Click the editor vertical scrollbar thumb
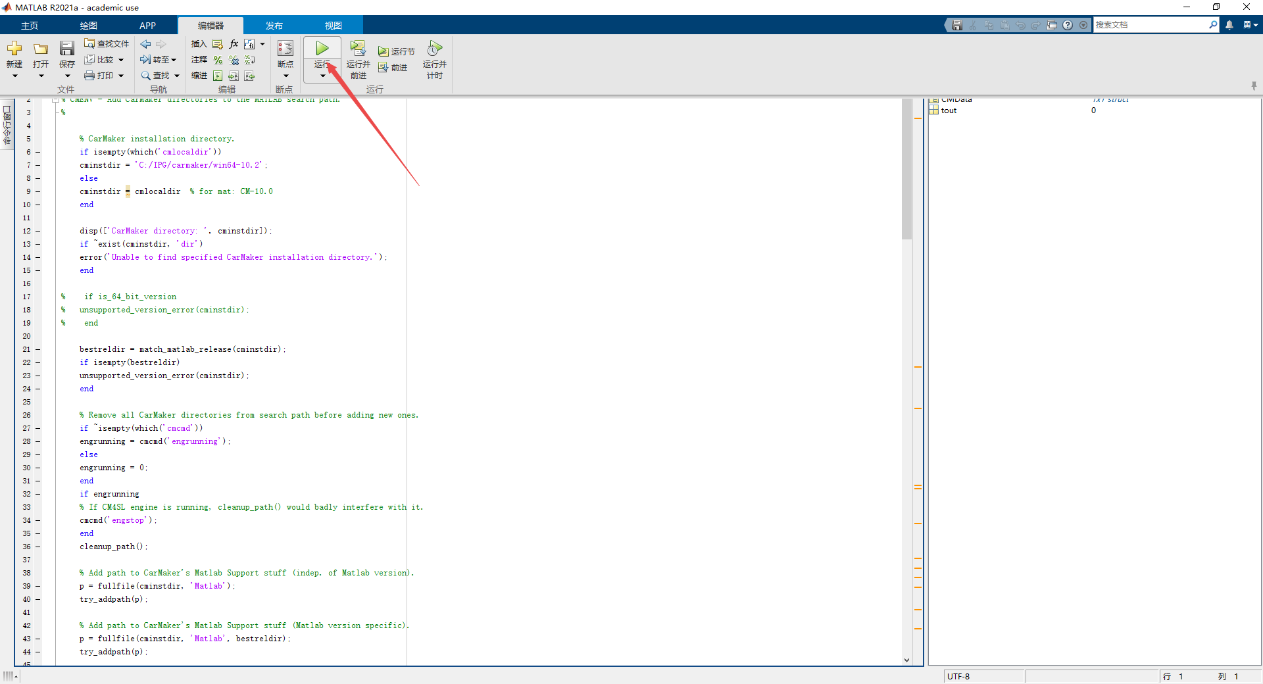Screen dimensions: 1263x684 906,169
